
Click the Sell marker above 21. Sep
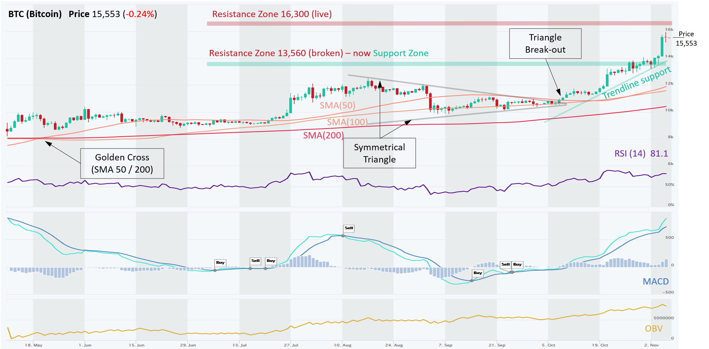tap(505, 265)
